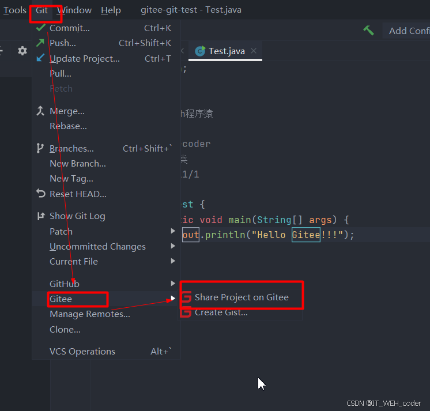Click the 'String' type in main signature
The width and height of the screenshot is (430, 411).
pos(274,220)
